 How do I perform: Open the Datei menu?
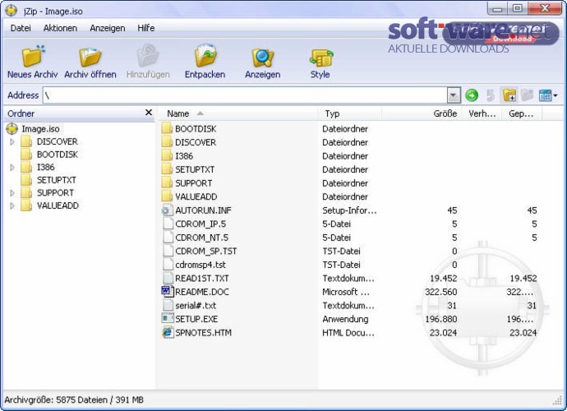point(21,28)
